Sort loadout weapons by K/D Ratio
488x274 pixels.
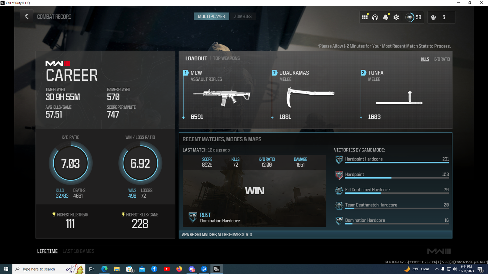tap(442, 59)
